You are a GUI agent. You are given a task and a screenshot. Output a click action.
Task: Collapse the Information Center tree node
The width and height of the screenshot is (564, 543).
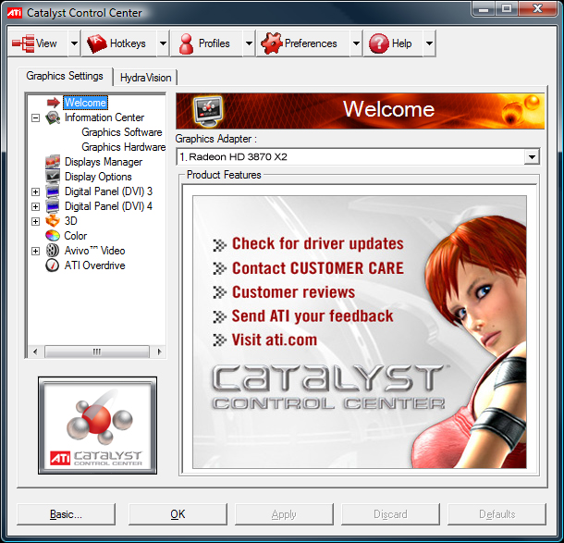click(x=35, y=117)
